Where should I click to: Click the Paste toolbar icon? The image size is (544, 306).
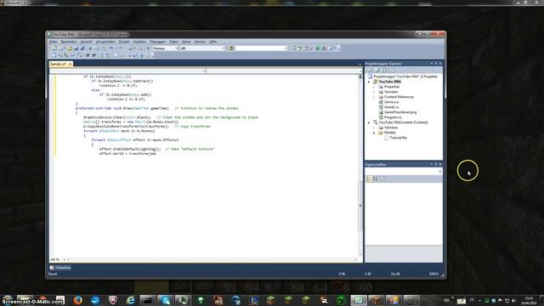(x=103, y=48)
